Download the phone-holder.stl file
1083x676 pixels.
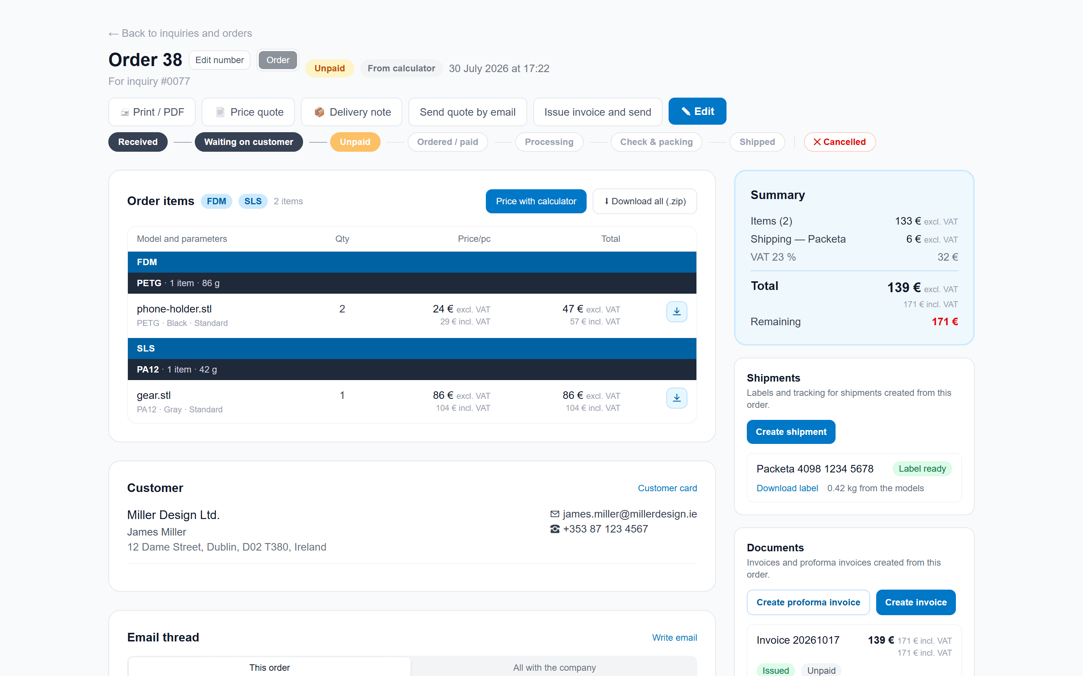pos(676,312)
